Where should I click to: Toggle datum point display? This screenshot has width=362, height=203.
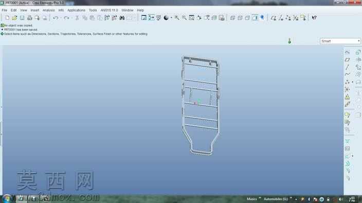pos(288,18)
